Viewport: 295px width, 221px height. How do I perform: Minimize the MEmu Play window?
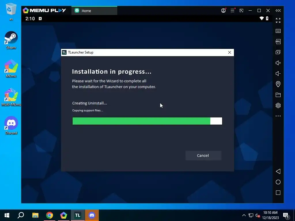(250, 11)
